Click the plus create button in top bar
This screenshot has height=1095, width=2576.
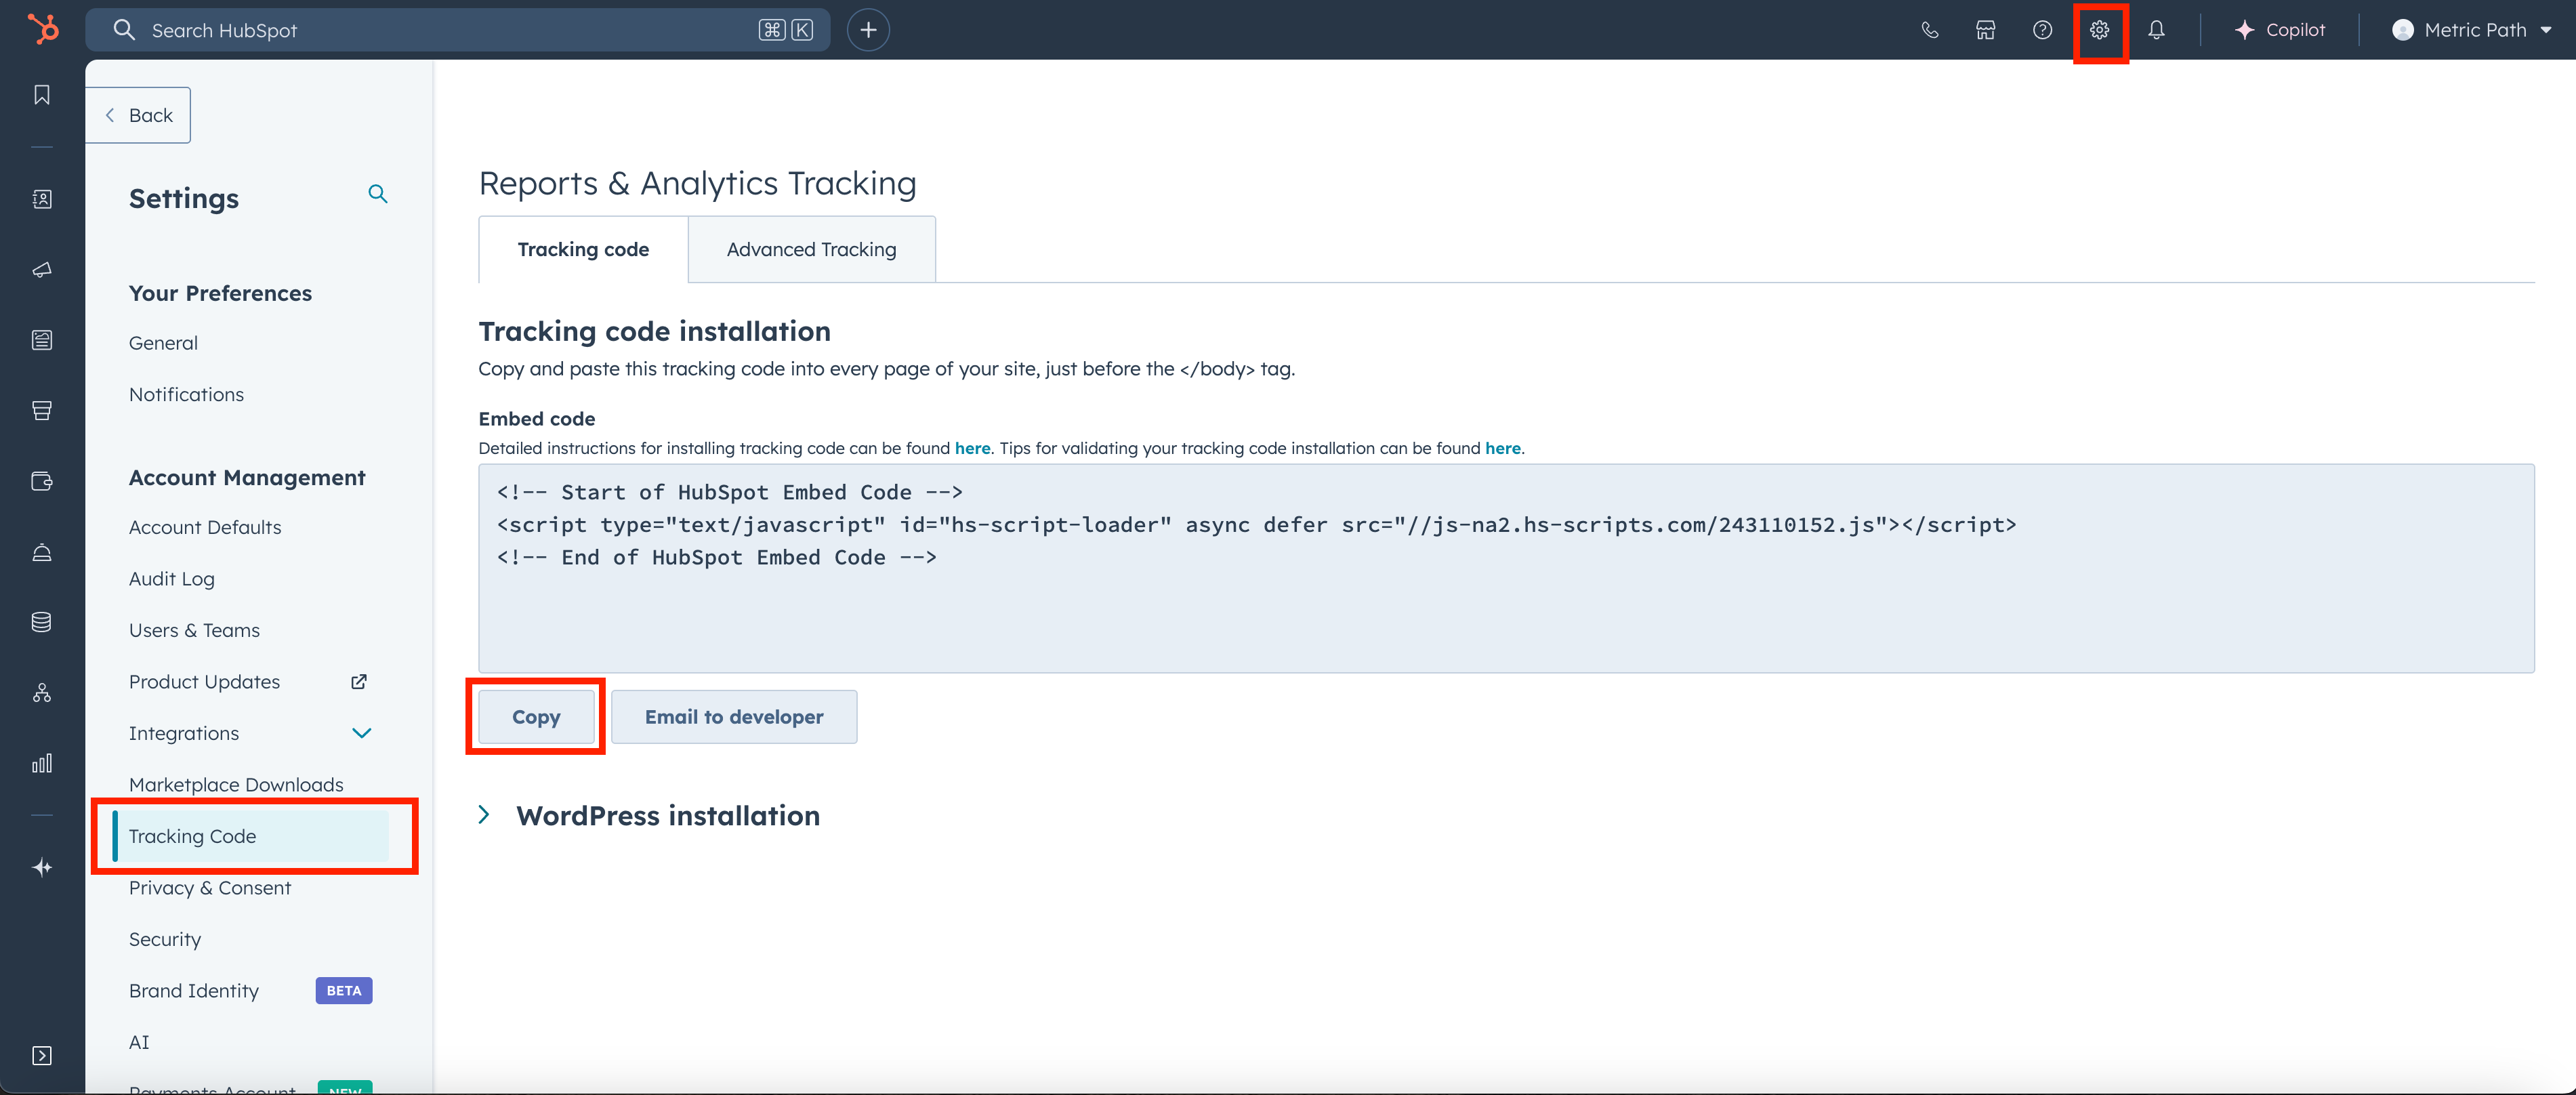pyautogui.click(x=868, y=30)
